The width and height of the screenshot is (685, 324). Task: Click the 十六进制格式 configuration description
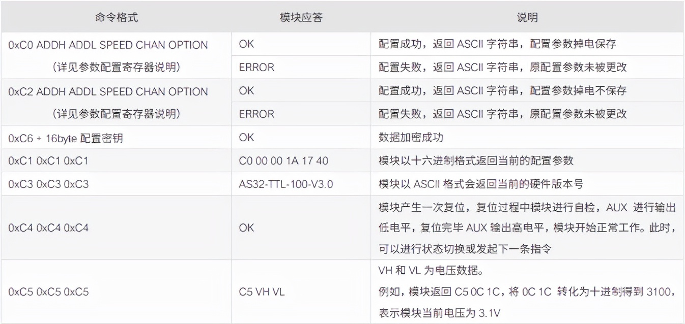point(476,161)
